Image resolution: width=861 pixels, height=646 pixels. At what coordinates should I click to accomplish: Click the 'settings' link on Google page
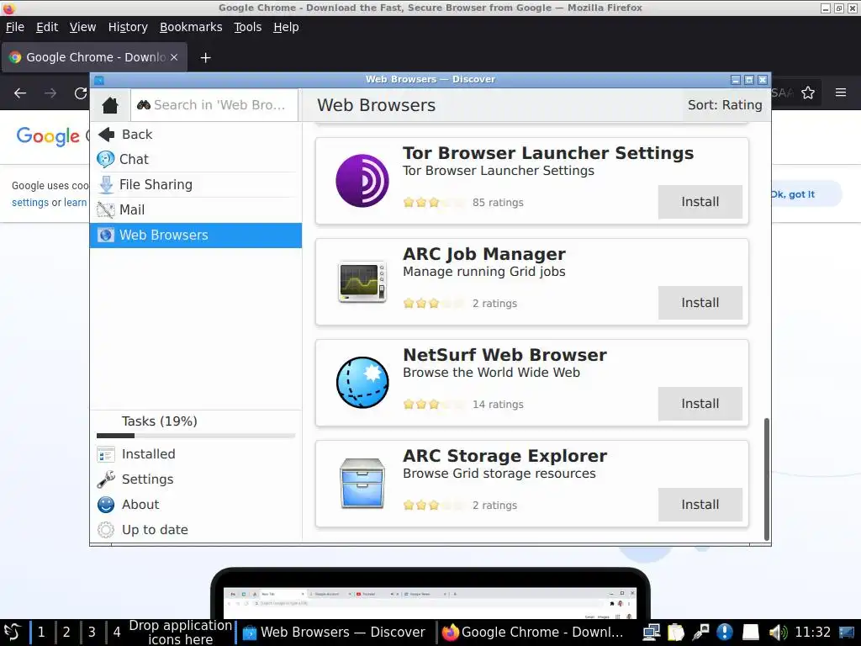click(x=30, y=202)
